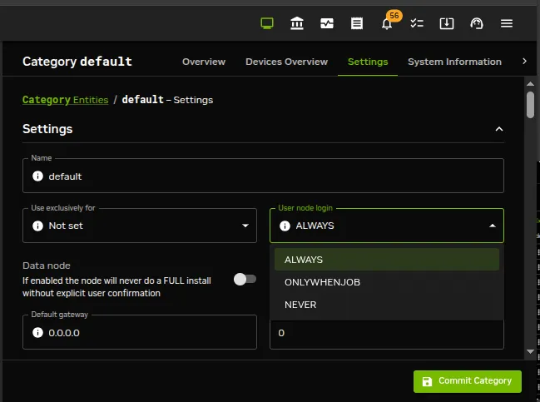Open the hamburger main menu
Screen dimensions: 540x402
pyautogui.click(x=507, y=23)
